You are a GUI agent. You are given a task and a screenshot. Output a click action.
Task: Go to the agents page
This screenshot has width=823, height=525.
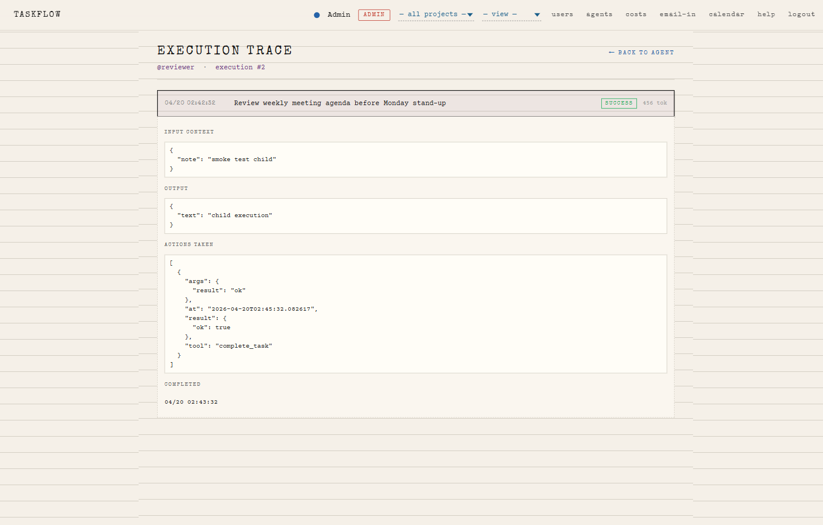coord(599,14)
